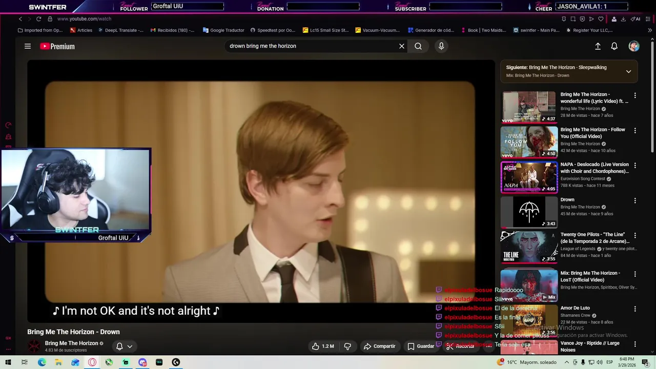Image resolution: width=656 pixels, height=369 pixels.
Task: Open the Register Your LLC bookmark
Action: point(589,30)
